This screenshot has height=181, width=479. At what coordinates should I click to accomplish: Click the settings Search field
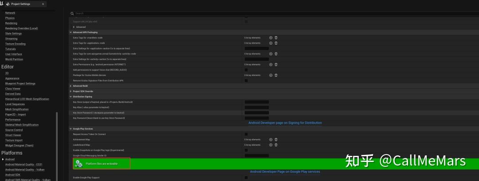[274, 13]
